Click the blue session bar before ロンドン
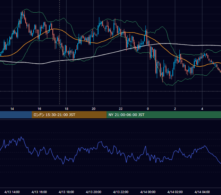 [16, 115]
